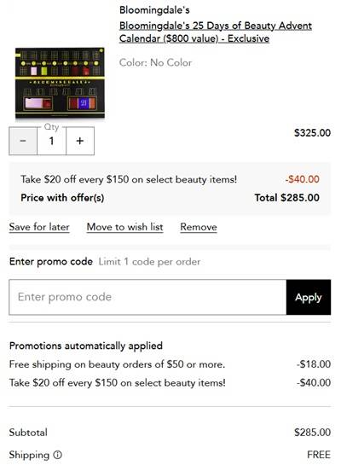Screen dimensions: 341x471
Task: Click the red -$40.00 offer discount
Action: tap(303, 179)
